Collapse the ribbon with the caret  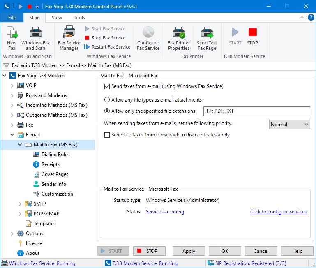[x=302, y=17]
